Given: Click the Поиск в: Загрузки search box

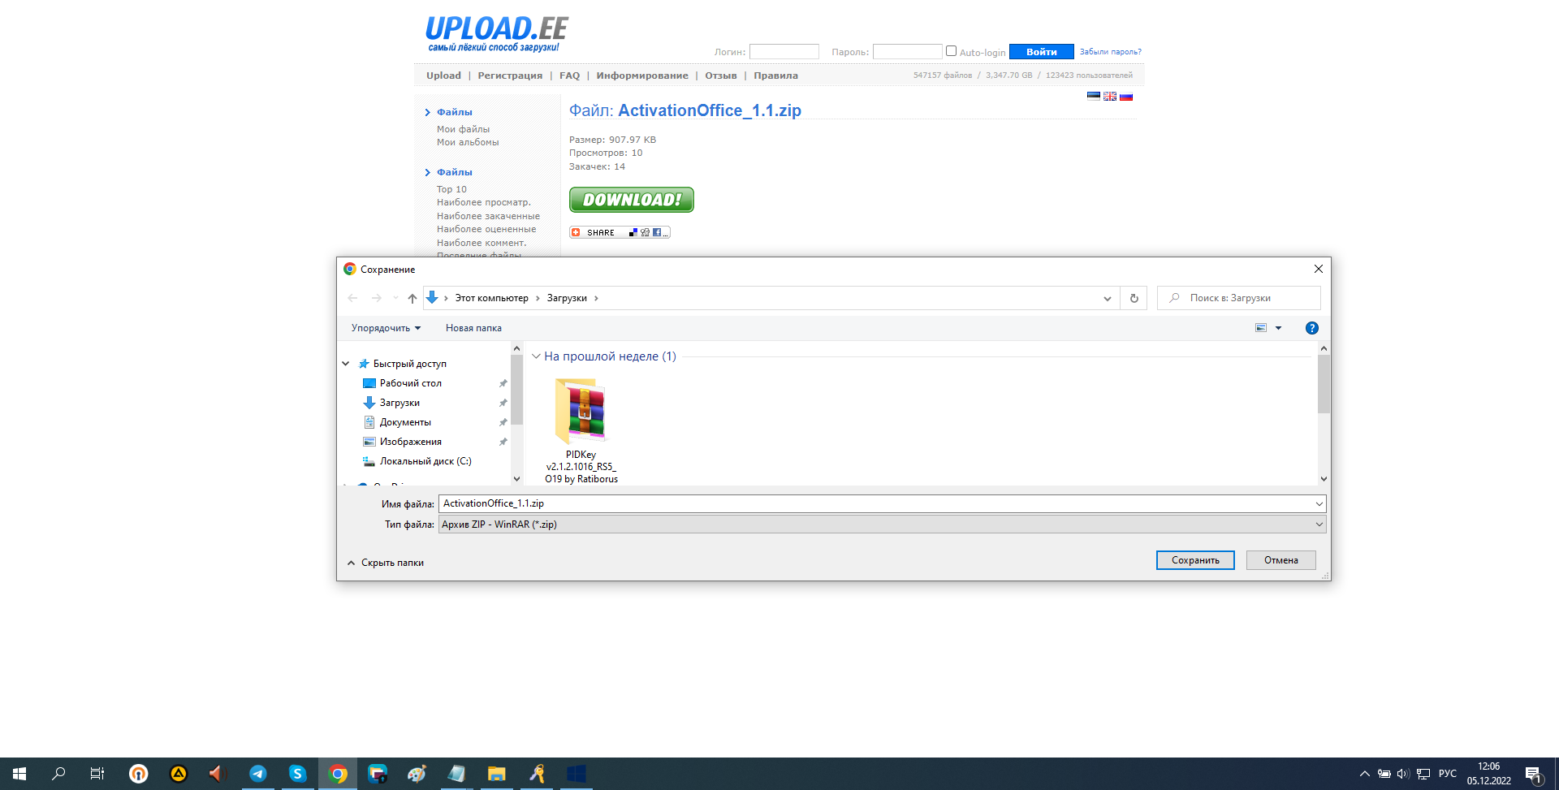Looking at the screenshot, I should coord(1239,298).
